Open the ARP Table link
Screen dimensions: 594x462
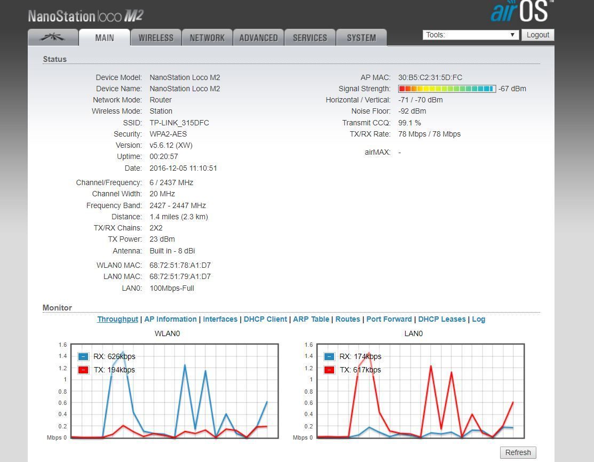(311, 319)
